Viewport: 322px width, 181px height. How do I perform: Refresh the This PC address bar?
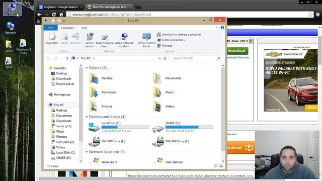(x=165, y=58)
